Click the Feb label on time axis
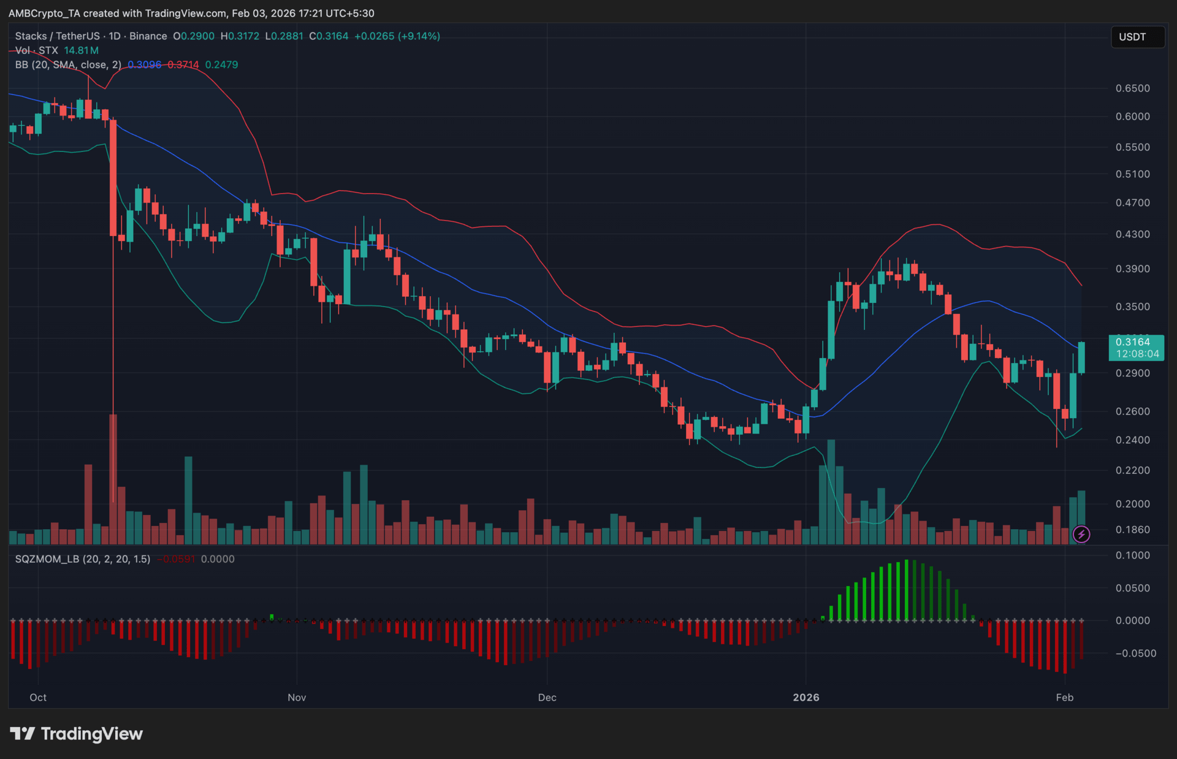The image size is (1177, 759). pos(1065,697)
